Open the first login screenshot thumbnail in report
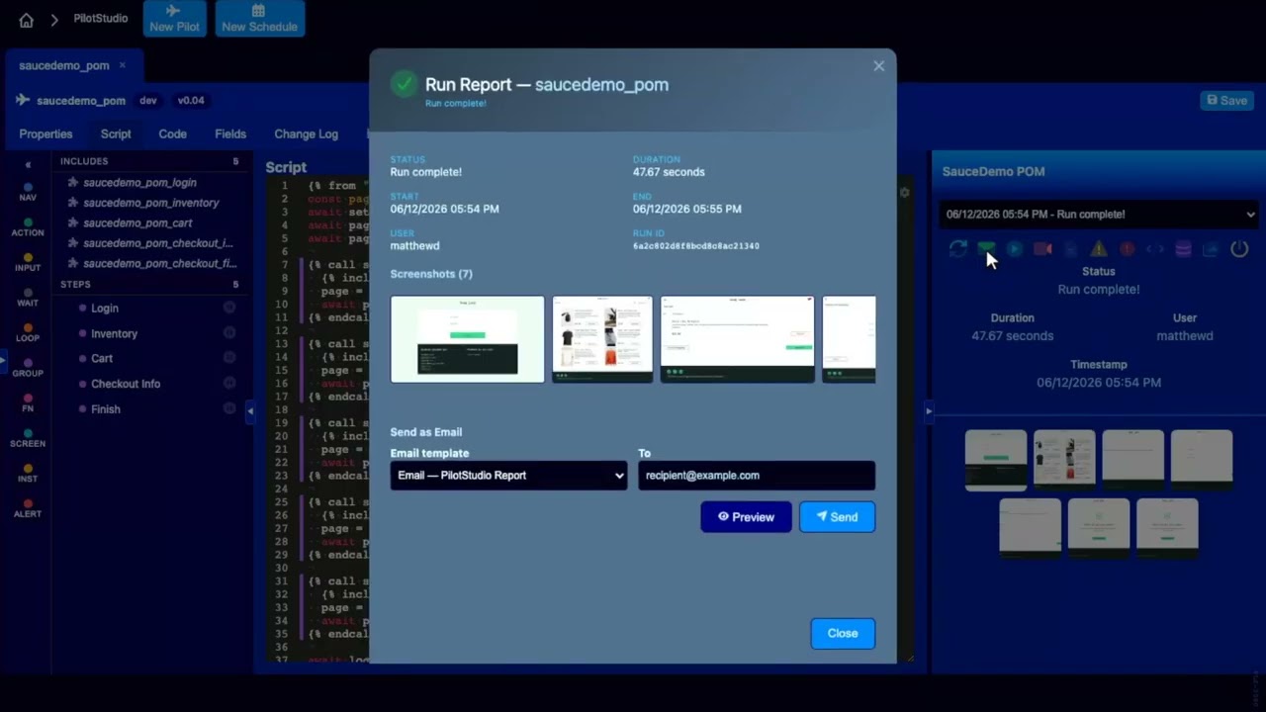The image size is (1266, 712). click(x=467, y=339)
